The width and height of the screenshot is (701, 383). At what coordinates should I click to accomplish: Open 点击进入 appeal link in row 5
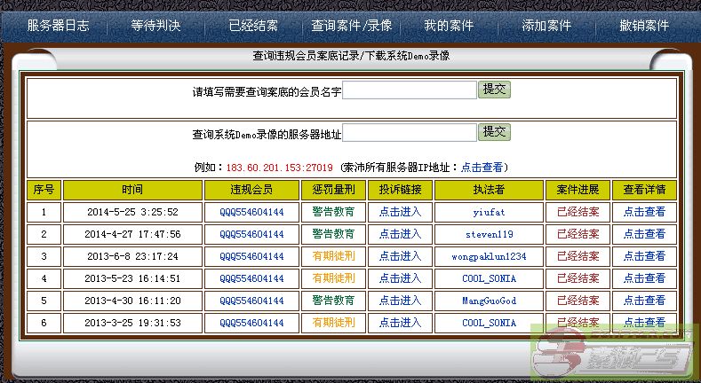click(x=400, y=301)
